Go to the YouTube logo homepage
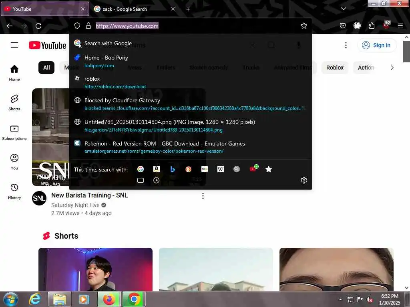The width and height of the screenshot is (410, 307). (47, 45)
